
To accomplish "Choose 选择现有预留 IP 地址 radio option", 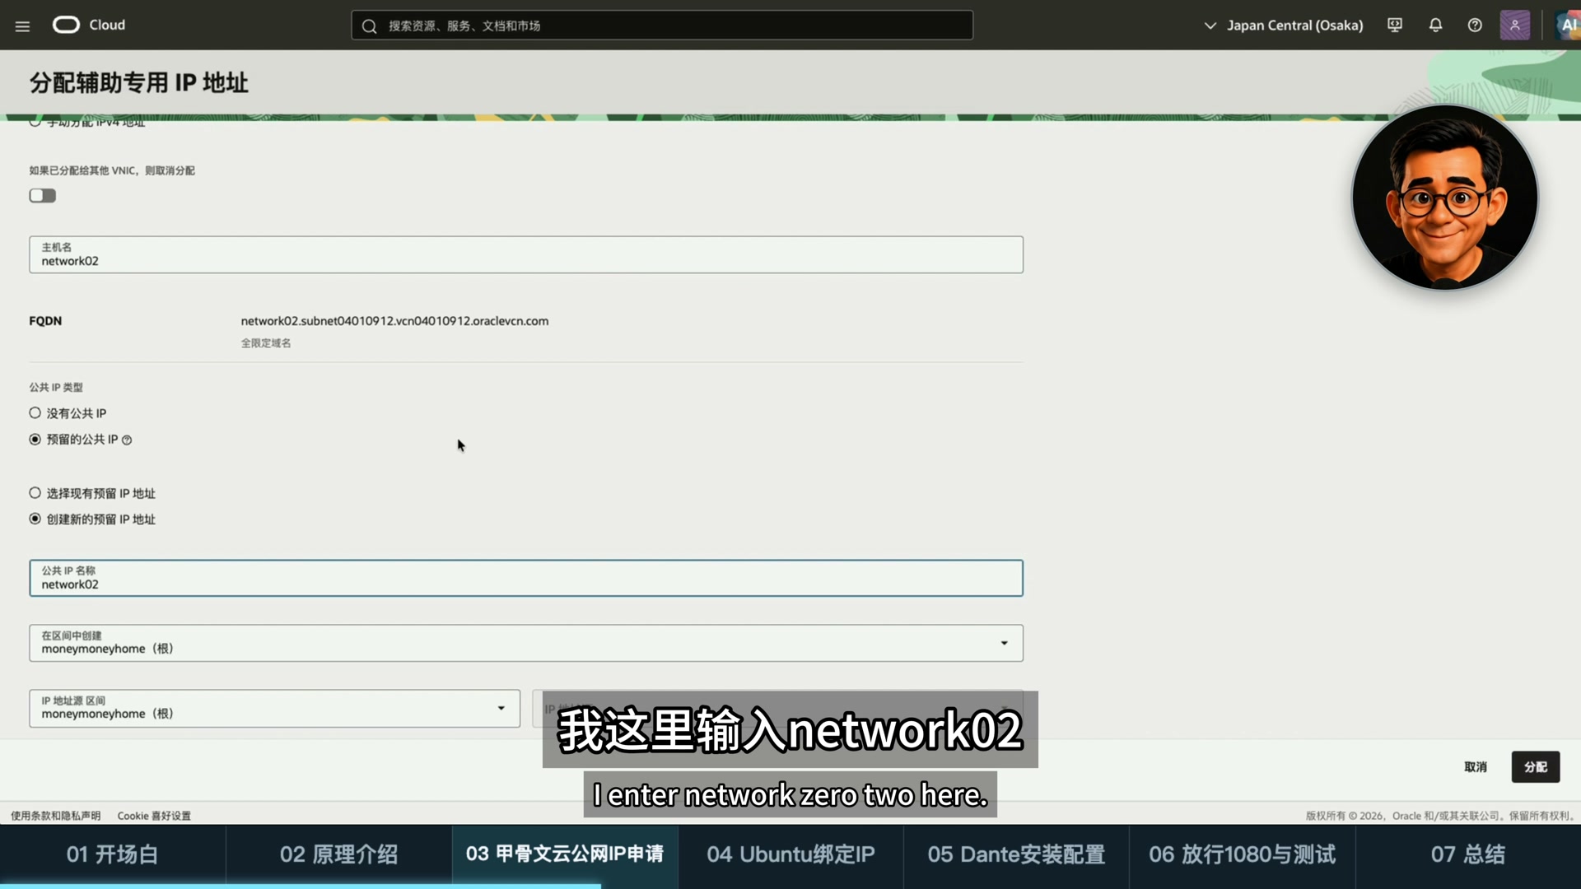I will (x=35, y=493).
